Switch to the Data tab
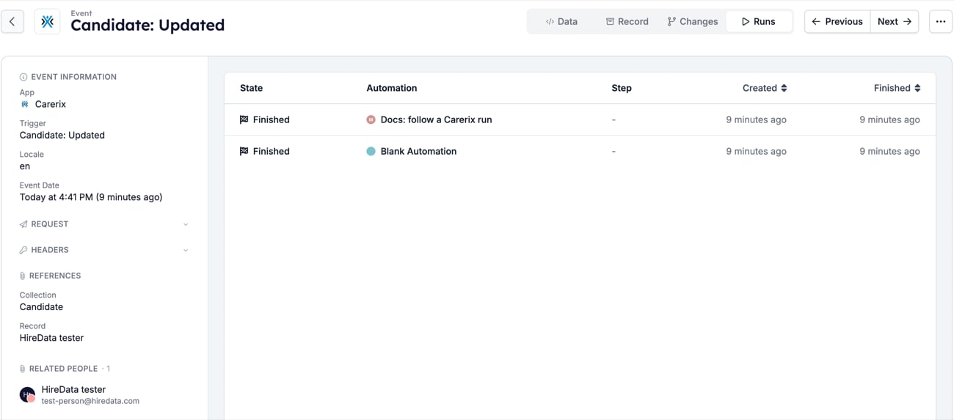 click(x=561, y=21)
